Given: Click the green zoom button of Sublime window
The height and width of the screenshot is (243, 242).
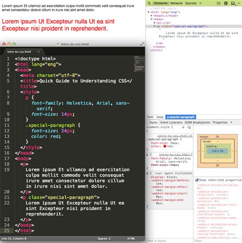Looking at the screenshot, I should point(14,44).
